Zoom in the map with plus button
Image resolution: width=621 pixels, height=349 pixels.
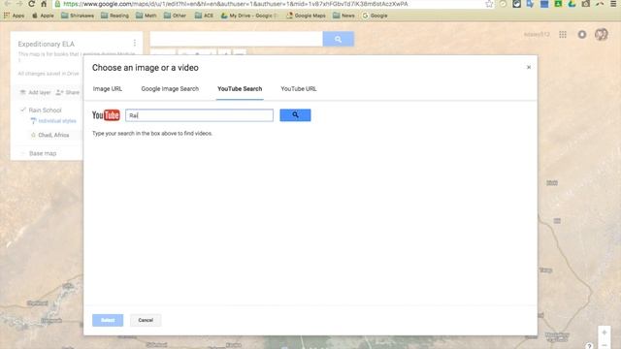click(x=604, y=333)
